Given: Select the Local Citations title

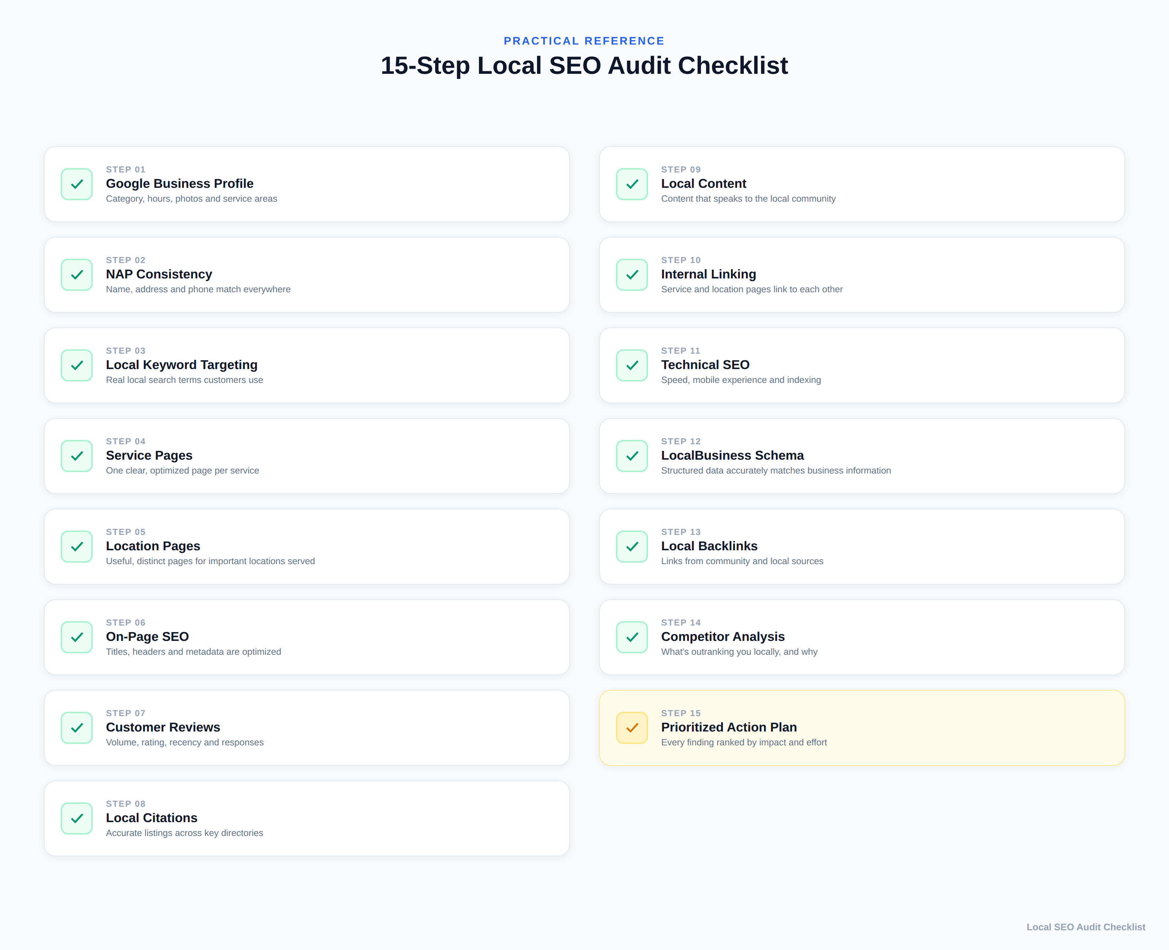Looking at the screenshot, I should click(152, 818).
